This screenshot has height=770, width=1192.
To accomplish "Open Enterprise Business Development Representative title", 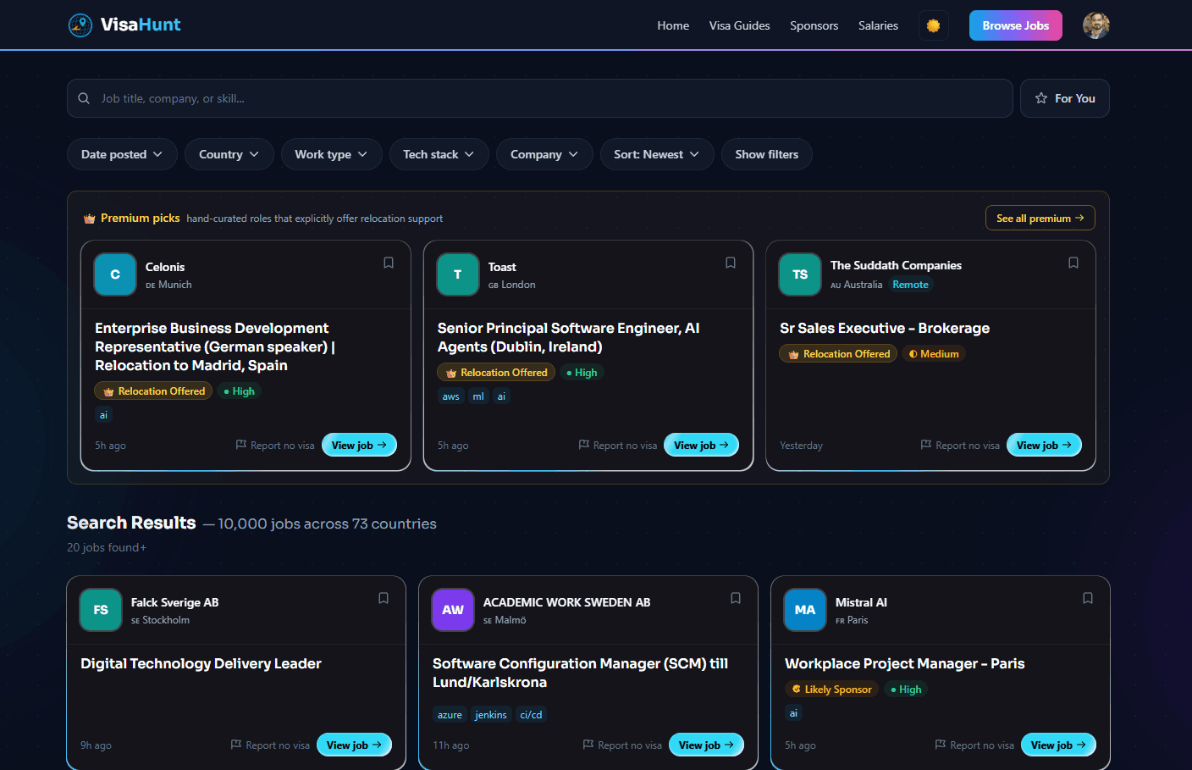I will tap(215, 346).
